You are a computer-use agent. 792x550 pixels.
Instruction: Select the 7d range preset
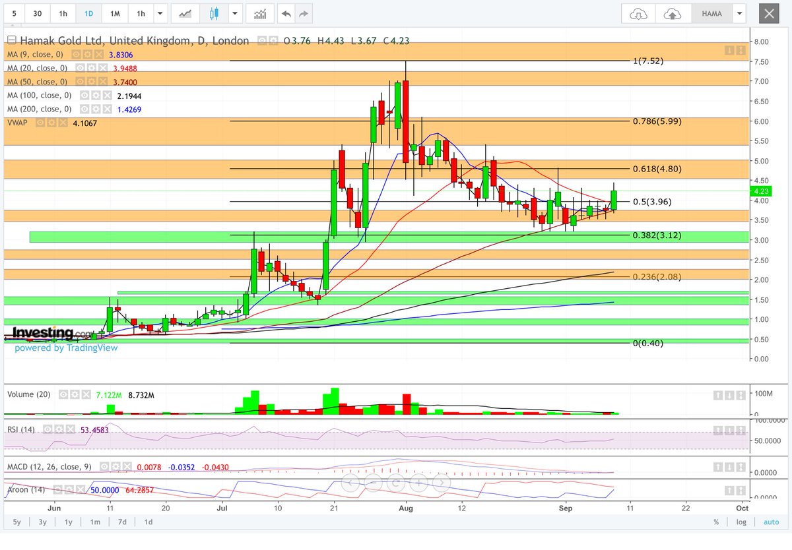[123, 522]
